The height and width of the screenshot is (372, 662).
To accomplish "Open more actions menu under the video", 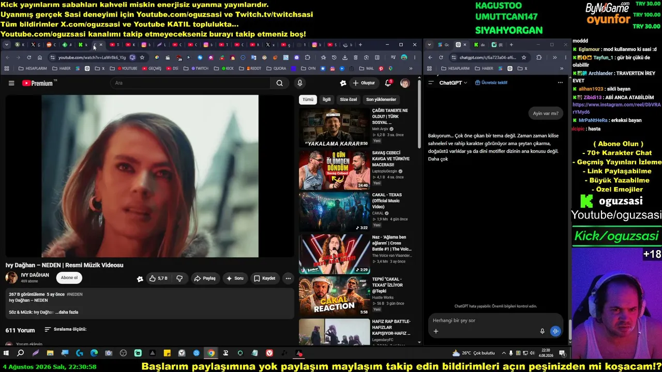I will [288, 278].
